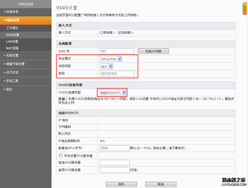Image resolution: width=248 pixels, height=188 pixels.
Task: Expand 健康节能设置 menu section
Action: point(15,64)
